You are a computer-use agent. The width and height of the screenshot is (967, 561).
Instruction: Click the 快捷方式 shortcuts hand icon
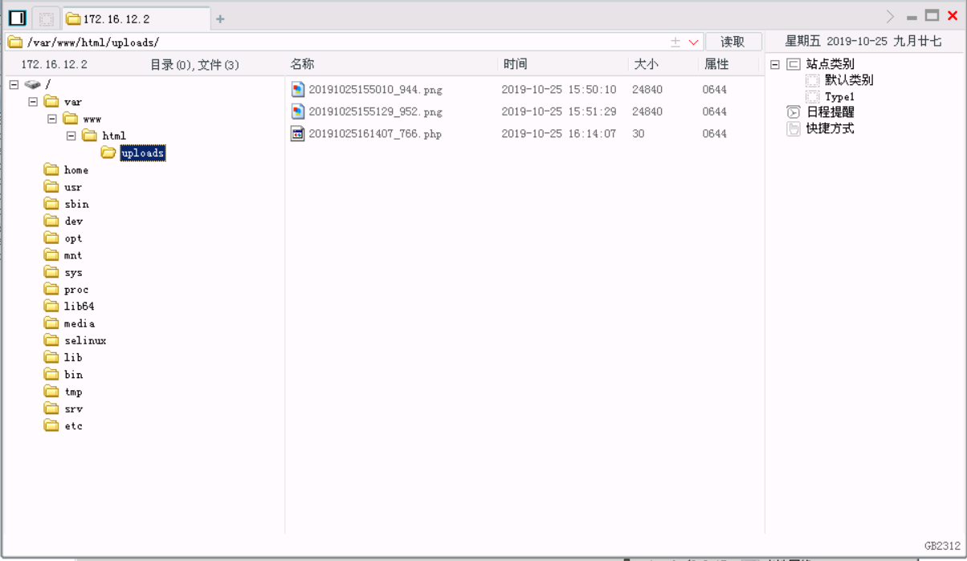792,128
